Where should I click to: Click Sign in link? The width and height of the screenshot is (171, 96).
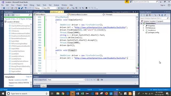163,5
